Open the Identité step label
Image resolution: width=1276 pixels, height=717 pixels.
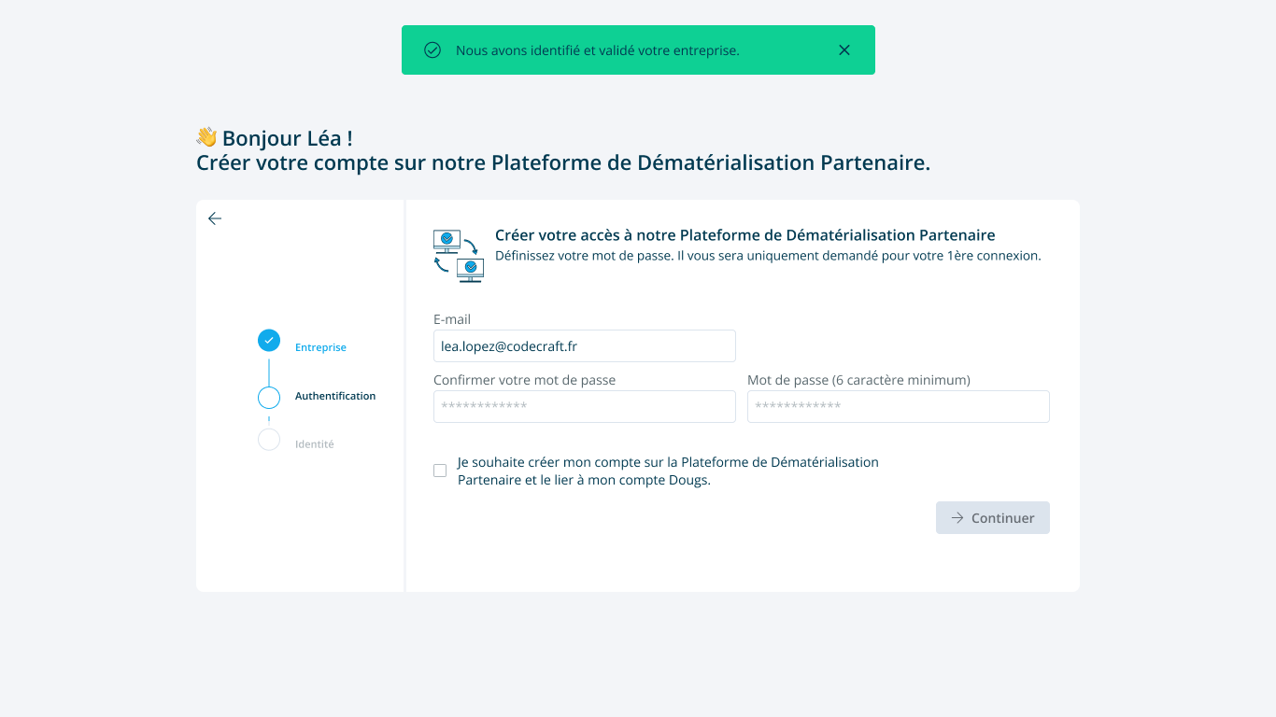(314, 444)
